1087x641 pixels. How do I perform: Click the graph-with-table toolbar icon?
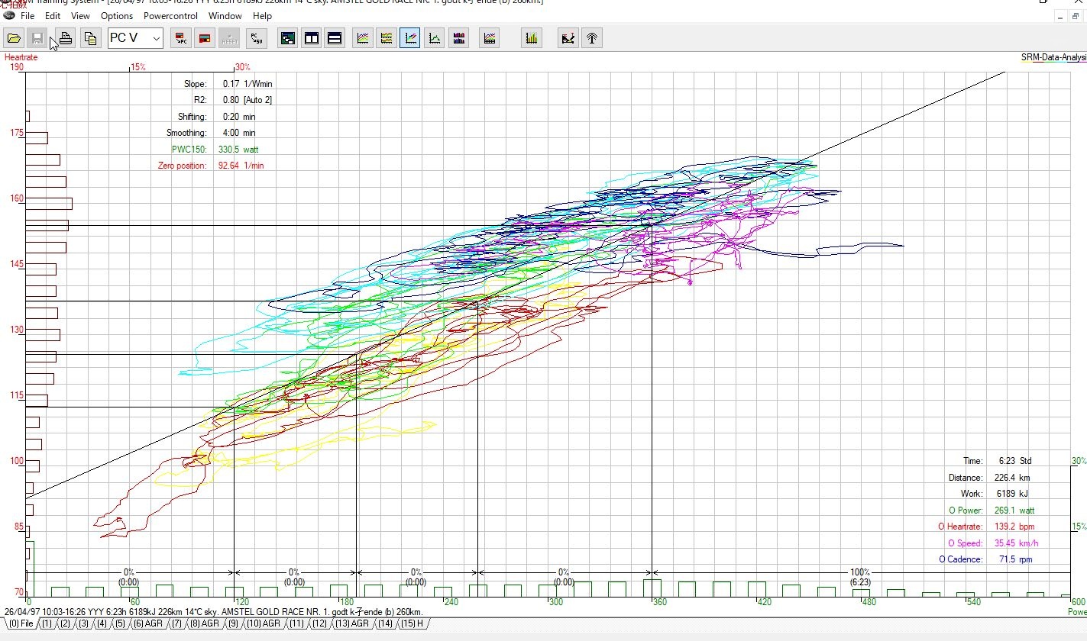point(490,38)
